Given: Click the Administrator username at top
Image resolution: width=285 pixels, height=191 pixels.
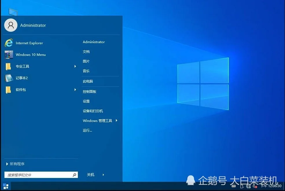Looking at the screenshot, I should coord(33,25).
